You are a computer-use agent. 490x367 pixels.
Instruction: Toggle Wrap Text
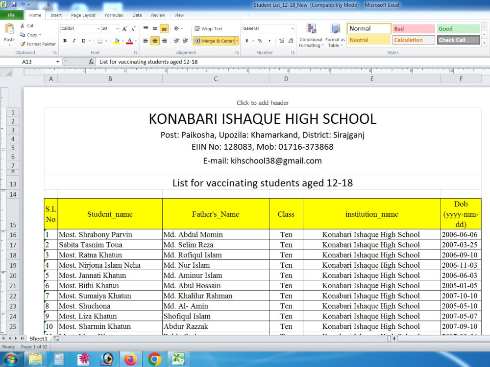[208, 29]
